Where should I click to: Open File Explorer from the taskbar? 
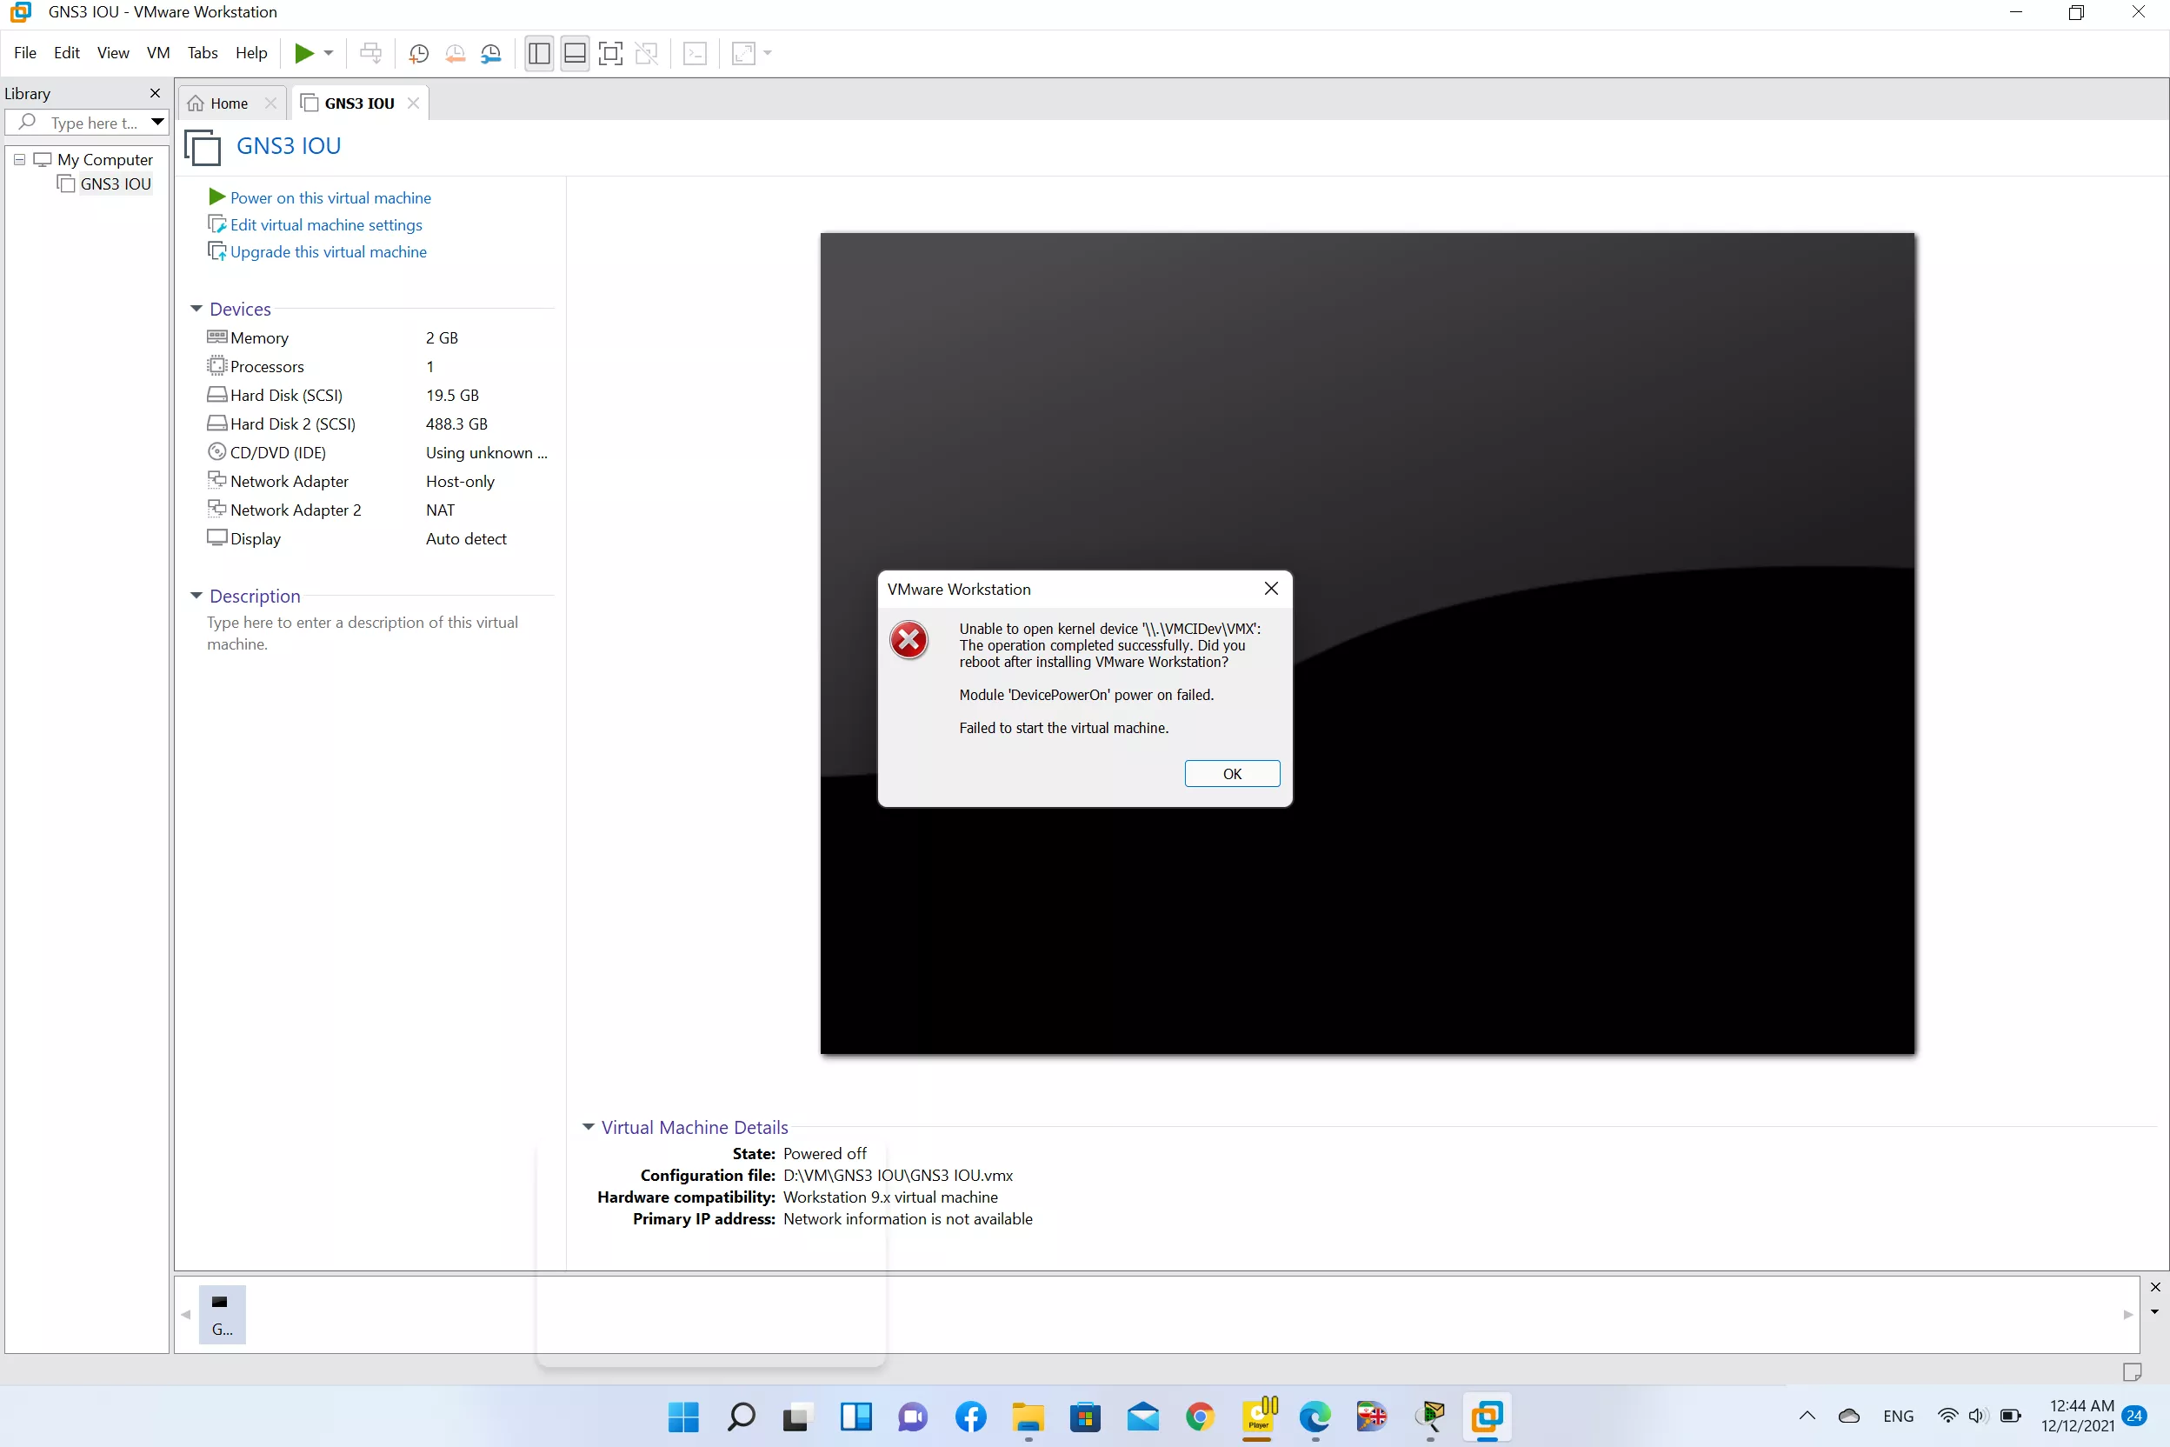coord(1028,1417)
